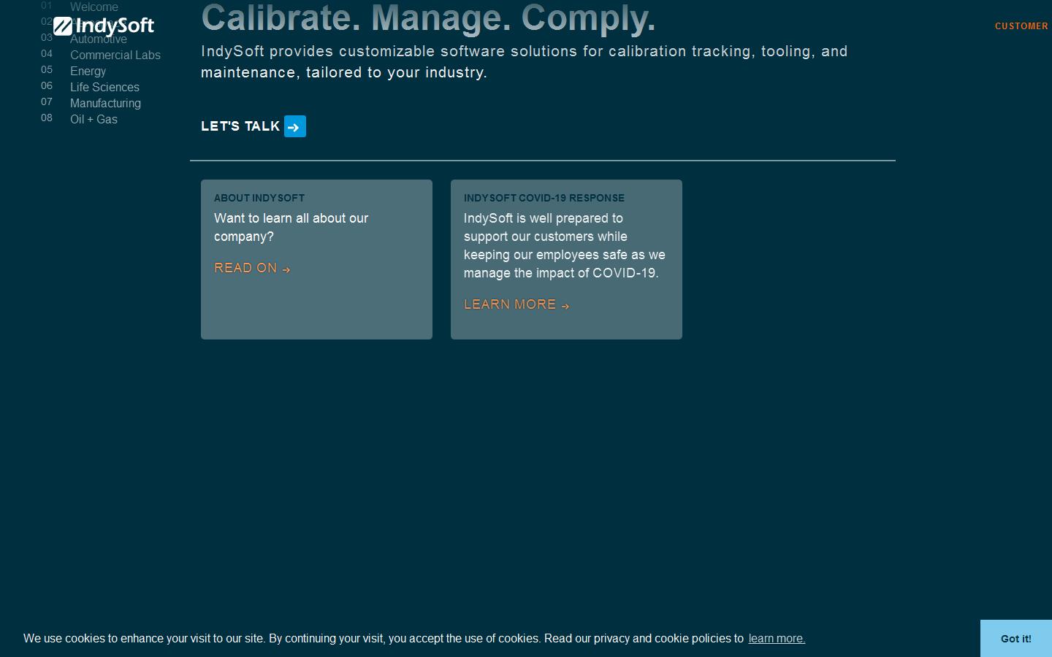Open the cookie policy 'learn more' link
Screen dimensions: 1052x657
coord(777,639)
